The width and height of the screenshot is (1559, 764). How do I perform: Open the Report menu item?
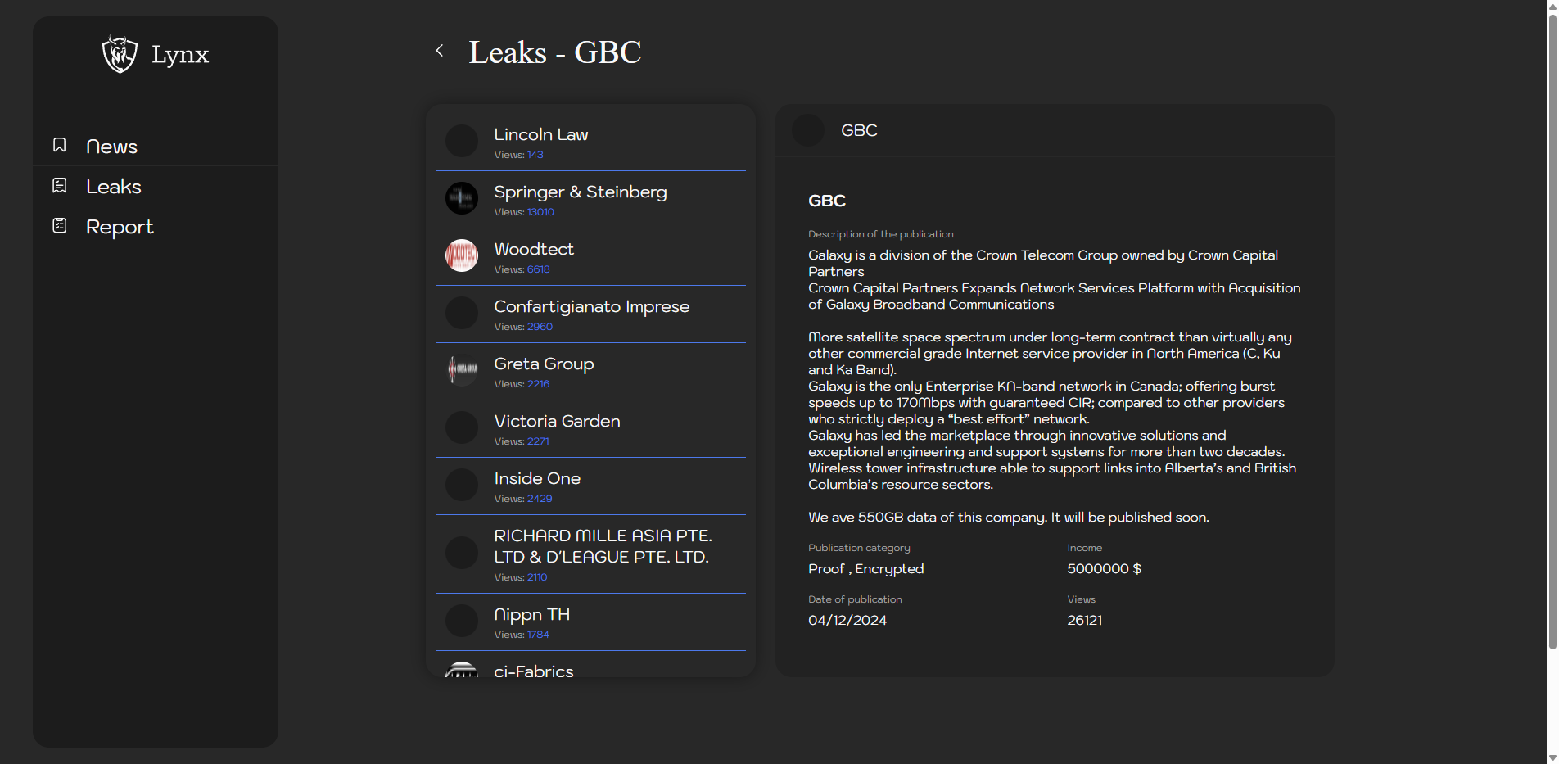tap(120, 227)
